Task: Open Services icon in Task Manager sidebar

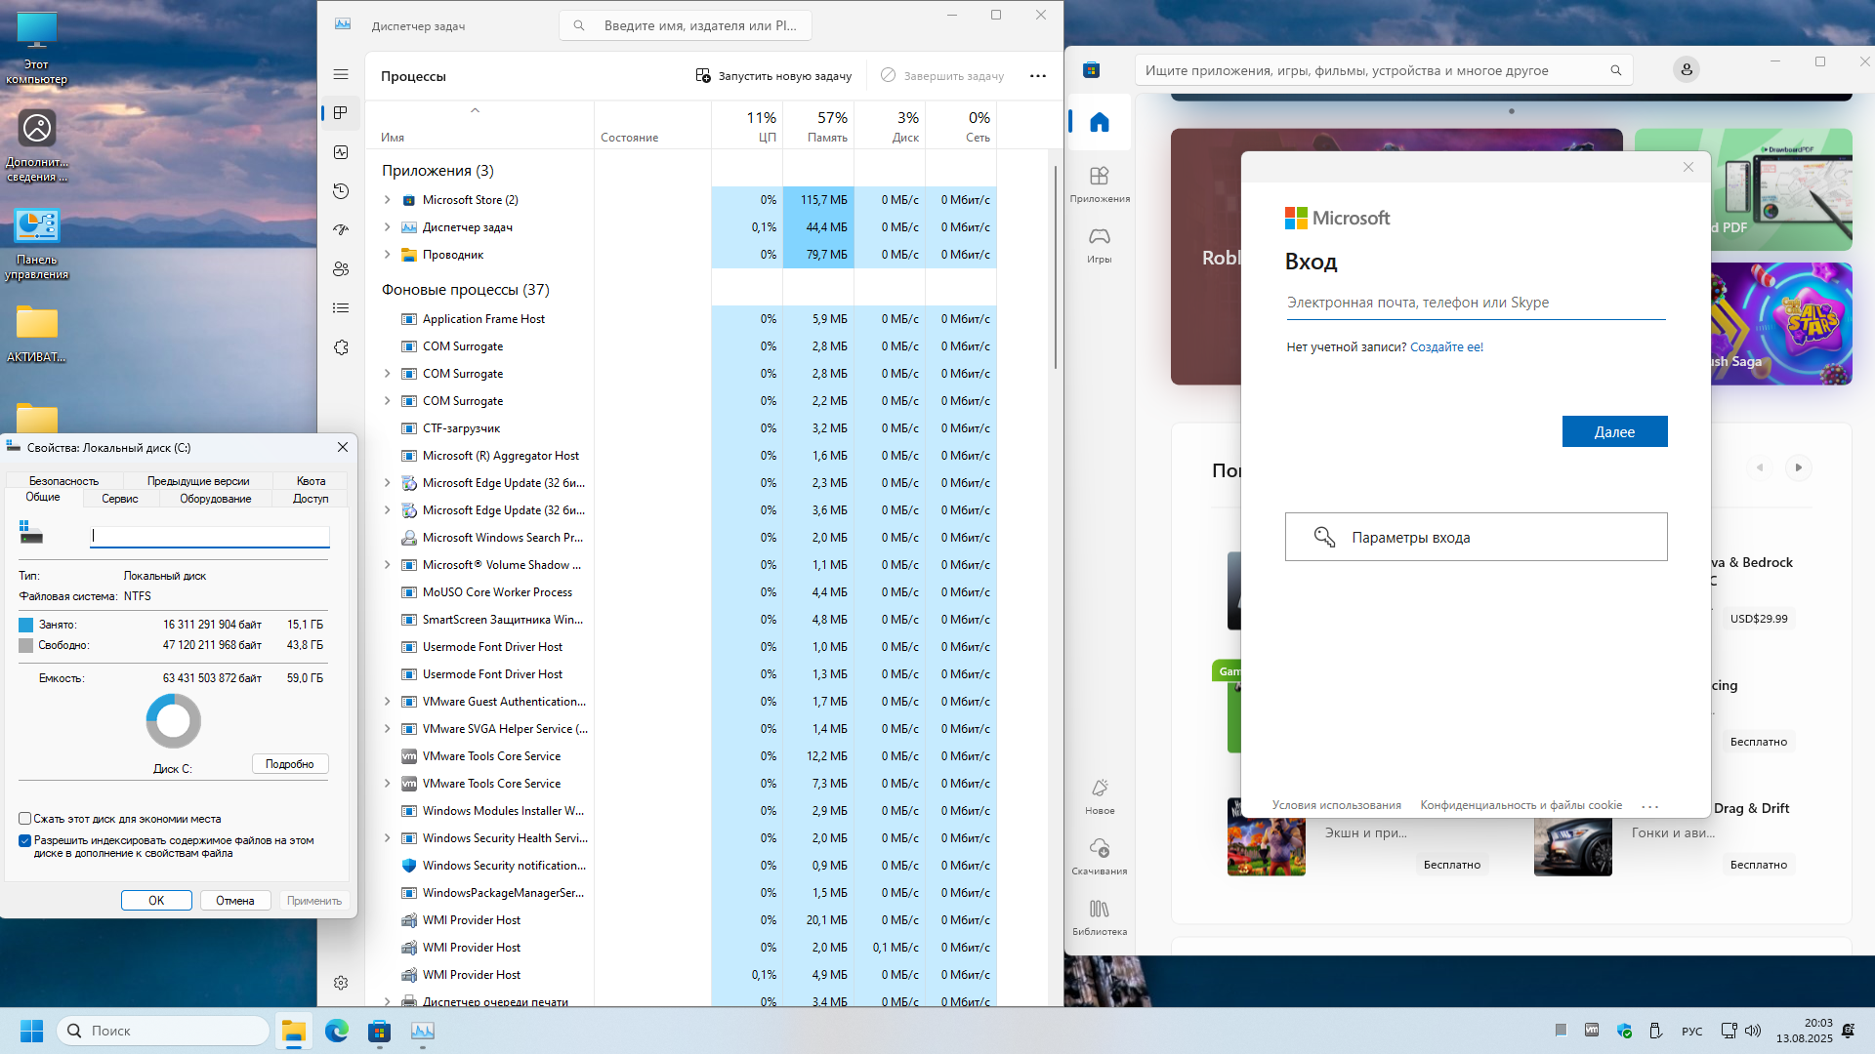Action: (341, 347)
